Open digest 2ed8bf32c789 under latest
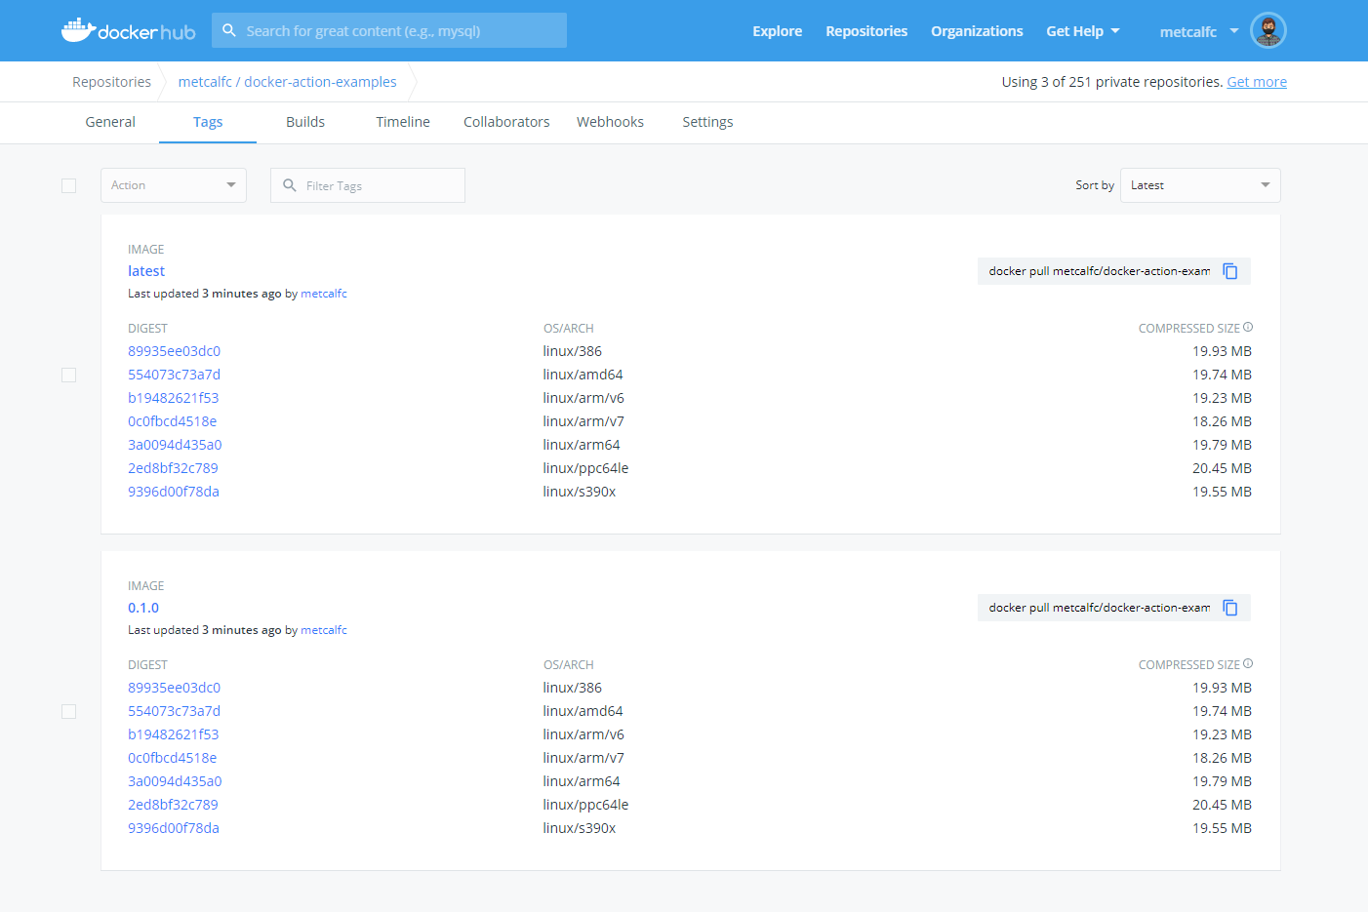This screenshot has height=912, width=1368. (173, 468)
